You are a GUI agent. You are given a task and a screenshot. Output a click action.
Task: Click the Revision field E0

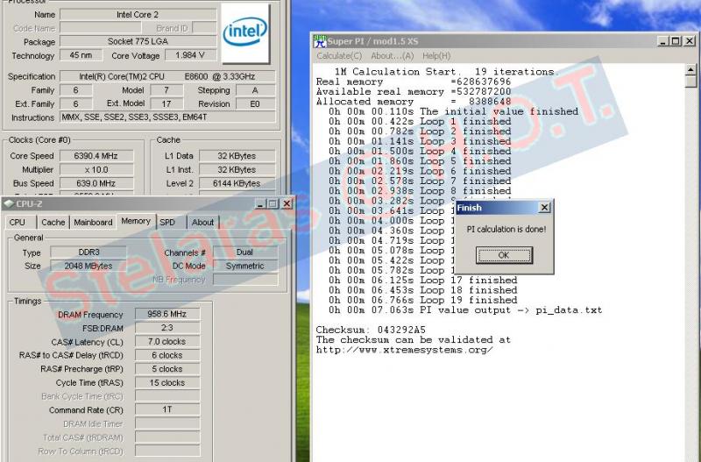[x=255, y=103]
